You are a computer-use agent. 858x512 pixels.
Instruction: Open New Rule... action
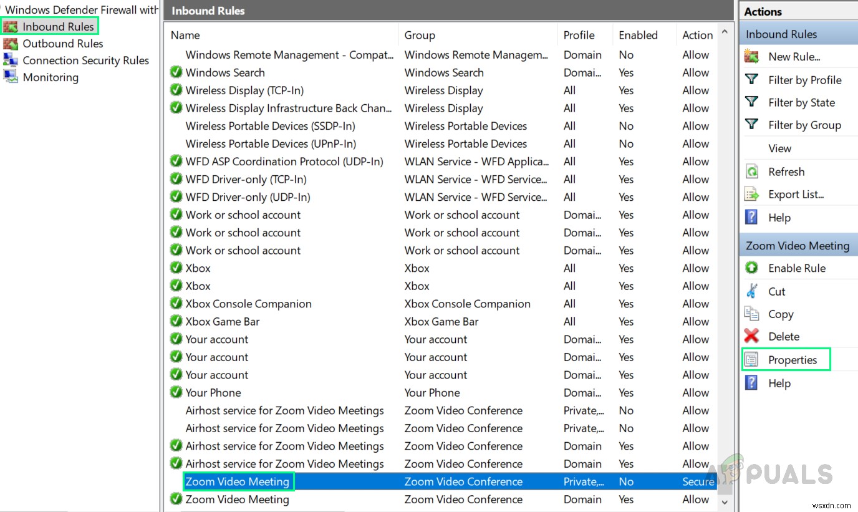pyautogui.click(x=794, y=57)
